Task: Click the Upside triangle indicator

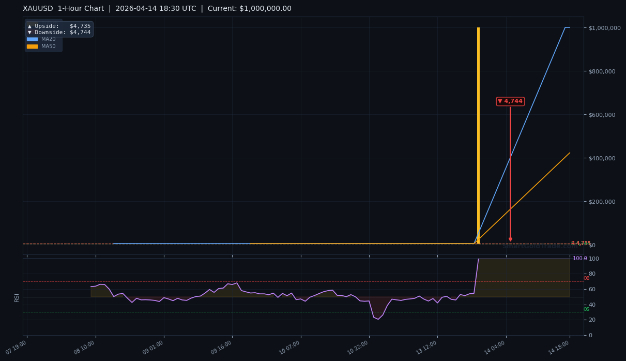Action: 30,26
